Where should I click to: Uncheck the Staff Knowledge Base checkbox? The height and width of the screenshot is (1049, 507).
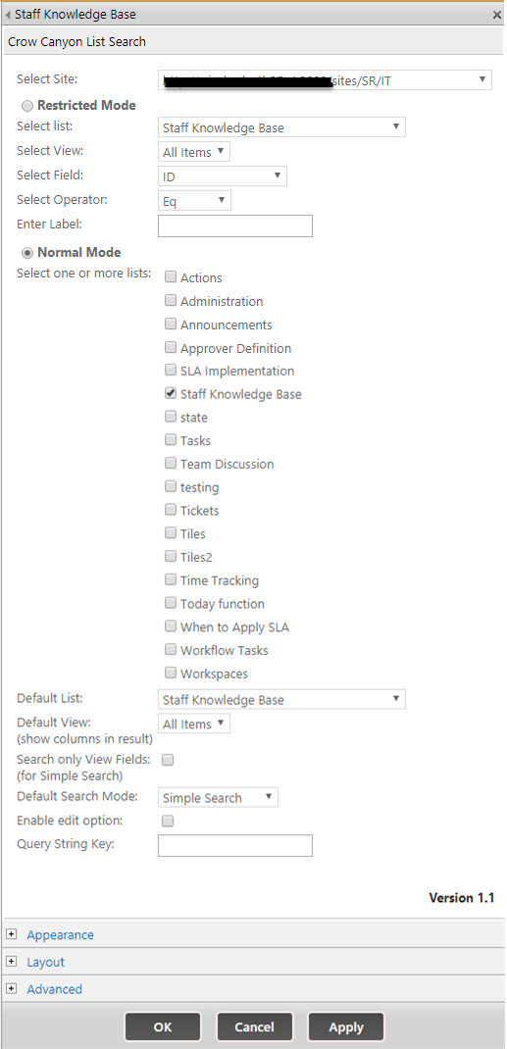[171, 393]
